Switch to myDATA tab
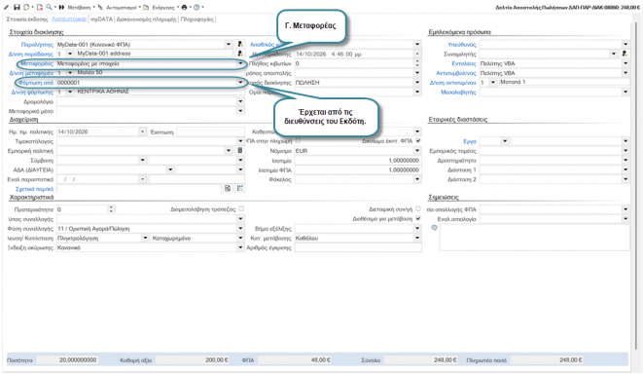The width and height of the screenshot is (643, 374). point(101,19)
